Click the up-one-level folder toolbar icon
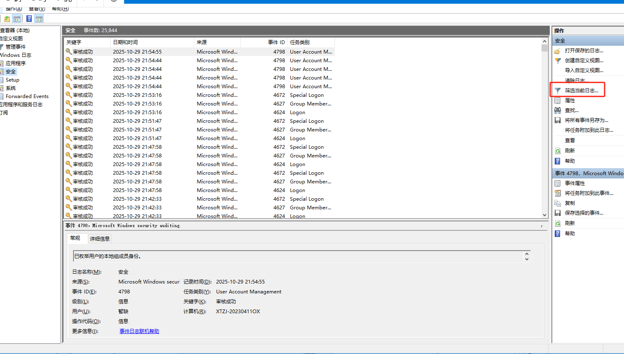 (7, 19)
